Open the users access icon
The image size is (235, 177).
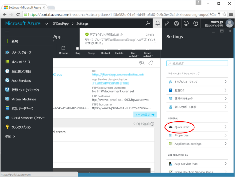pyautogui.click(x=141, y=63)
